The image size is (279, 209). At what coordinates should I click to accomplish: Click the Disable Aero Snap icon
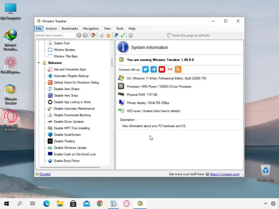(50, 96)
